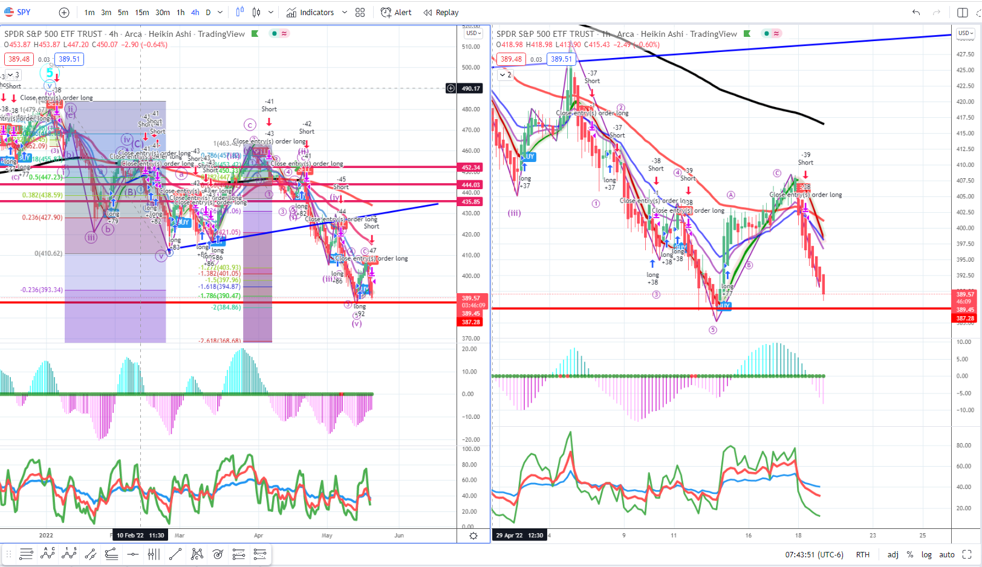This screenshot has width=982, height=567.
Task: Toggle adj dividend adjustment
Action: pos(893,554)
